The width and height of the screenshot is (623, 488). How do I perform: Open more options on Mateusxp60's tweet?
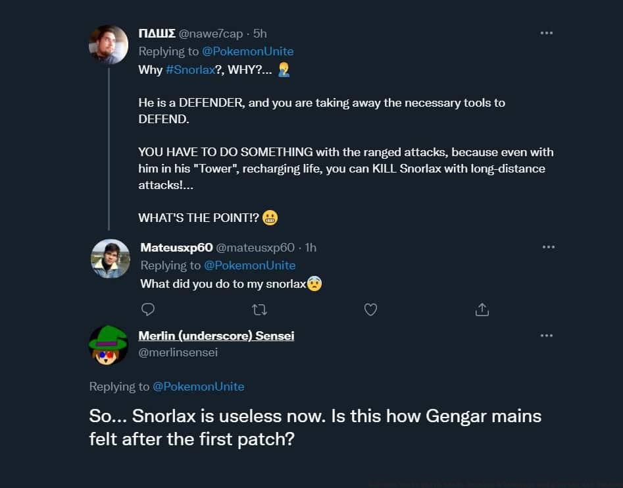click(x=549, y=247)
